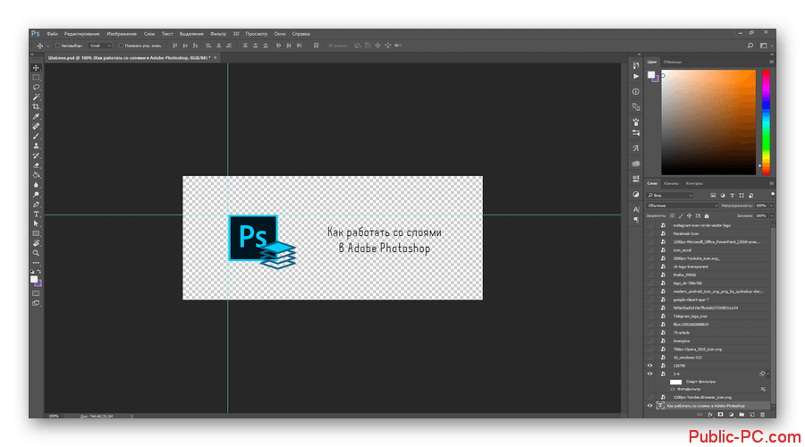This screenshot has height=447, width=805.
Task: Select the Rectangle shape tool
Action: 36,233
